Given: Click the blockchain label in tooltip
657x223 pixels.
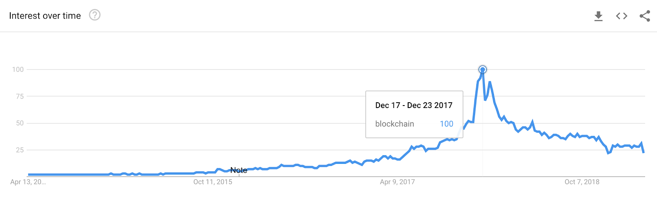Looking at the screenshot, I should tap(395, 124).
